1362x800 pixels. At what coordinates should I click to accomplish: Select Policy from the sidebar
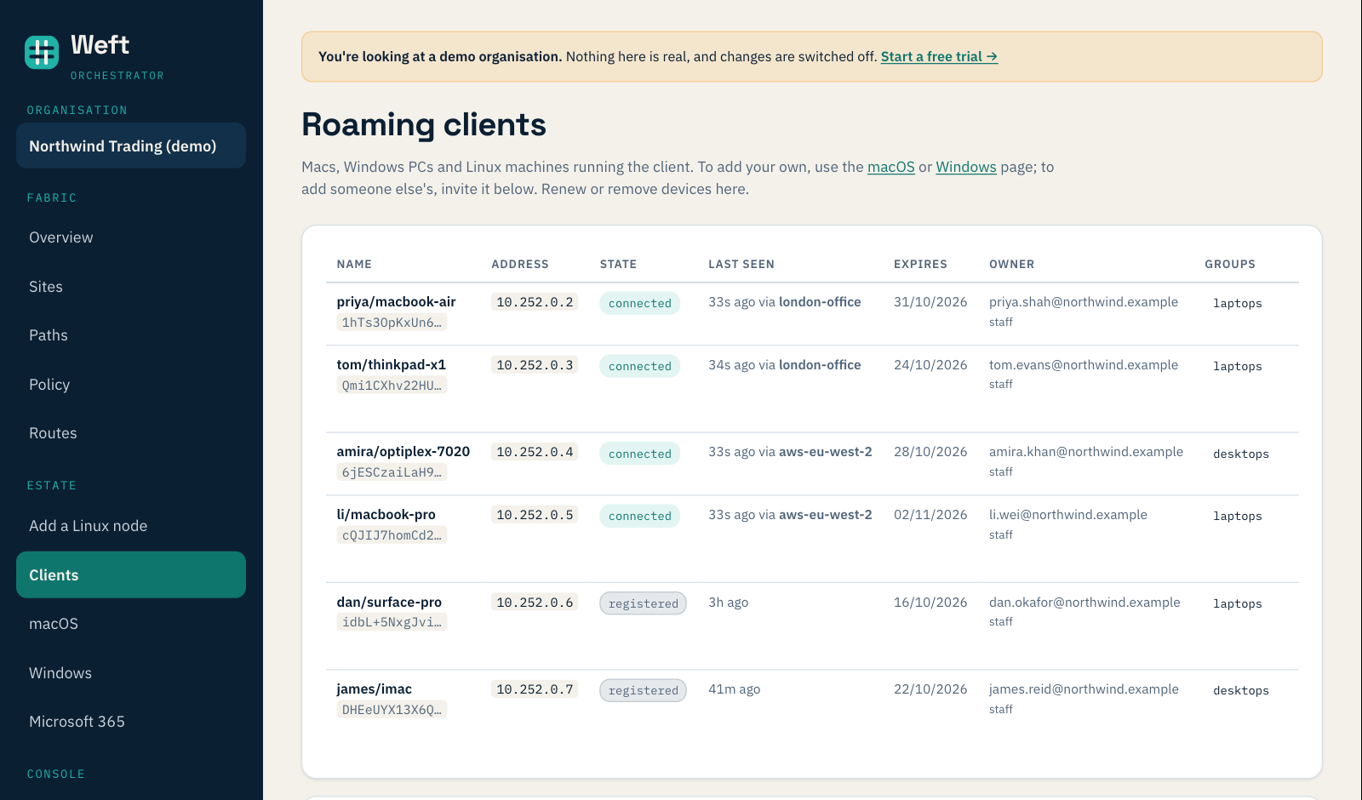click(x=131, y=385)
